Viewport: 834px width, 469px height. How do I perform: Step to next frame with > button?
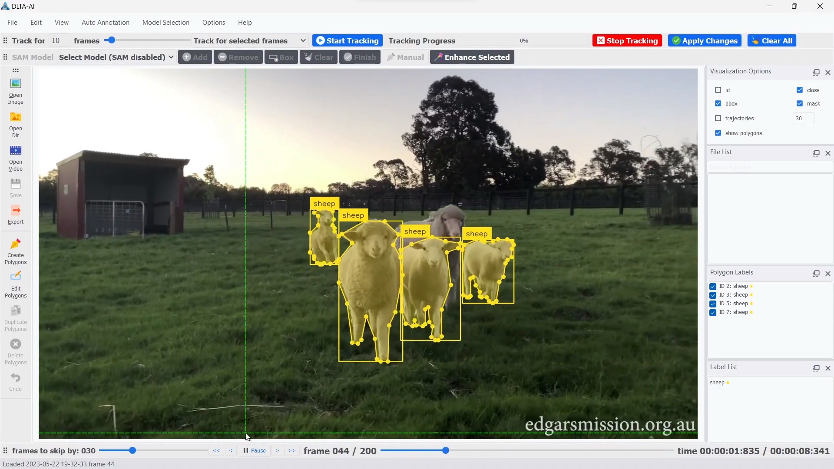(x=277, y=451)
